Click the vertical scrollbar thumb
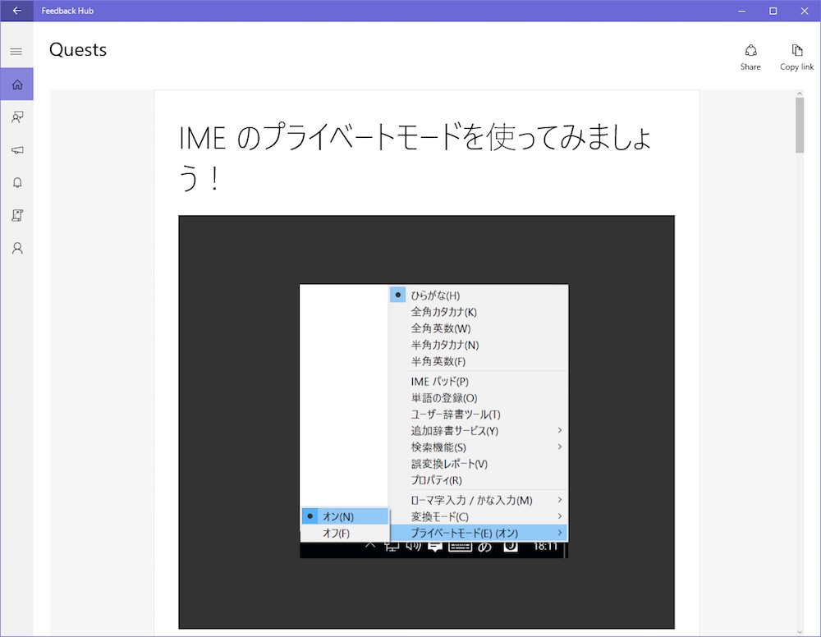This screenshot has height=637, width=821. (x=799, y=125)
